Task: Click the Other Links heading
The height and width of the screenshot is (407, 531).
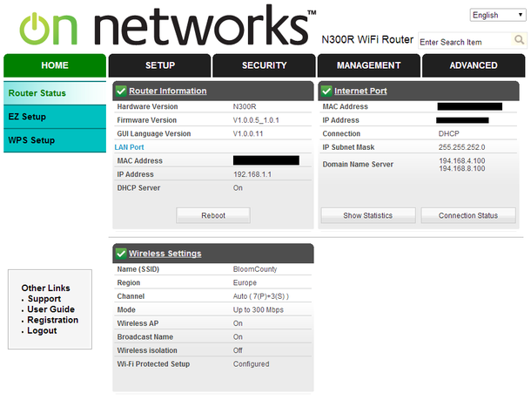Action: pos(46,288)
